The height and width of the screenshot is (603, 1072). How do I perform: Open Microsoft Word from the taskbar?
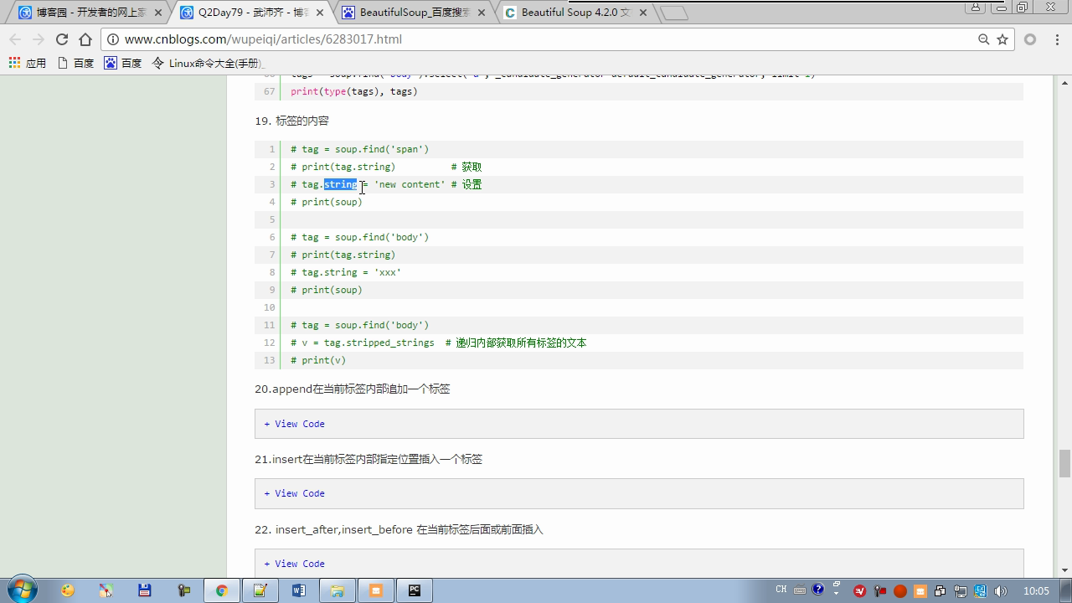pos(299,590)
